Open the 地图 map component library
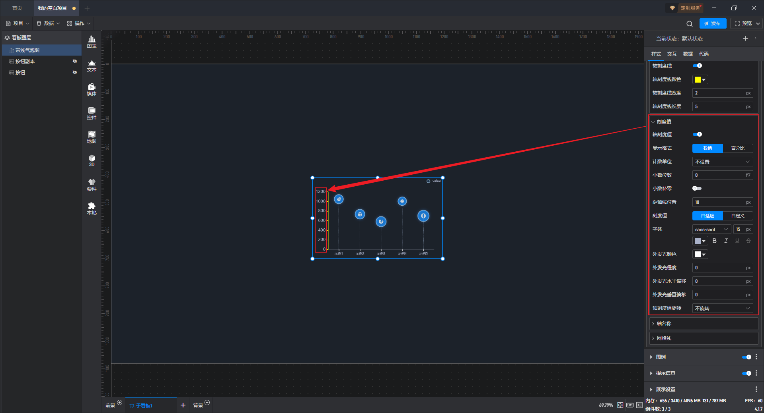 [92, 137]
